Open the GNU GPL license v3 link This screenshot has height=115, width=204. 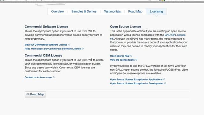pyautogui.click(x=175, y=35)
